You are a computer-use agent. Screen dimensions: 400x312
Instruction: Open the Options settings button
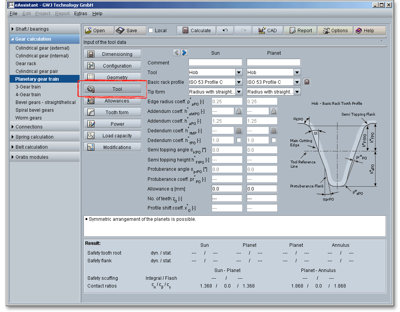335,31
